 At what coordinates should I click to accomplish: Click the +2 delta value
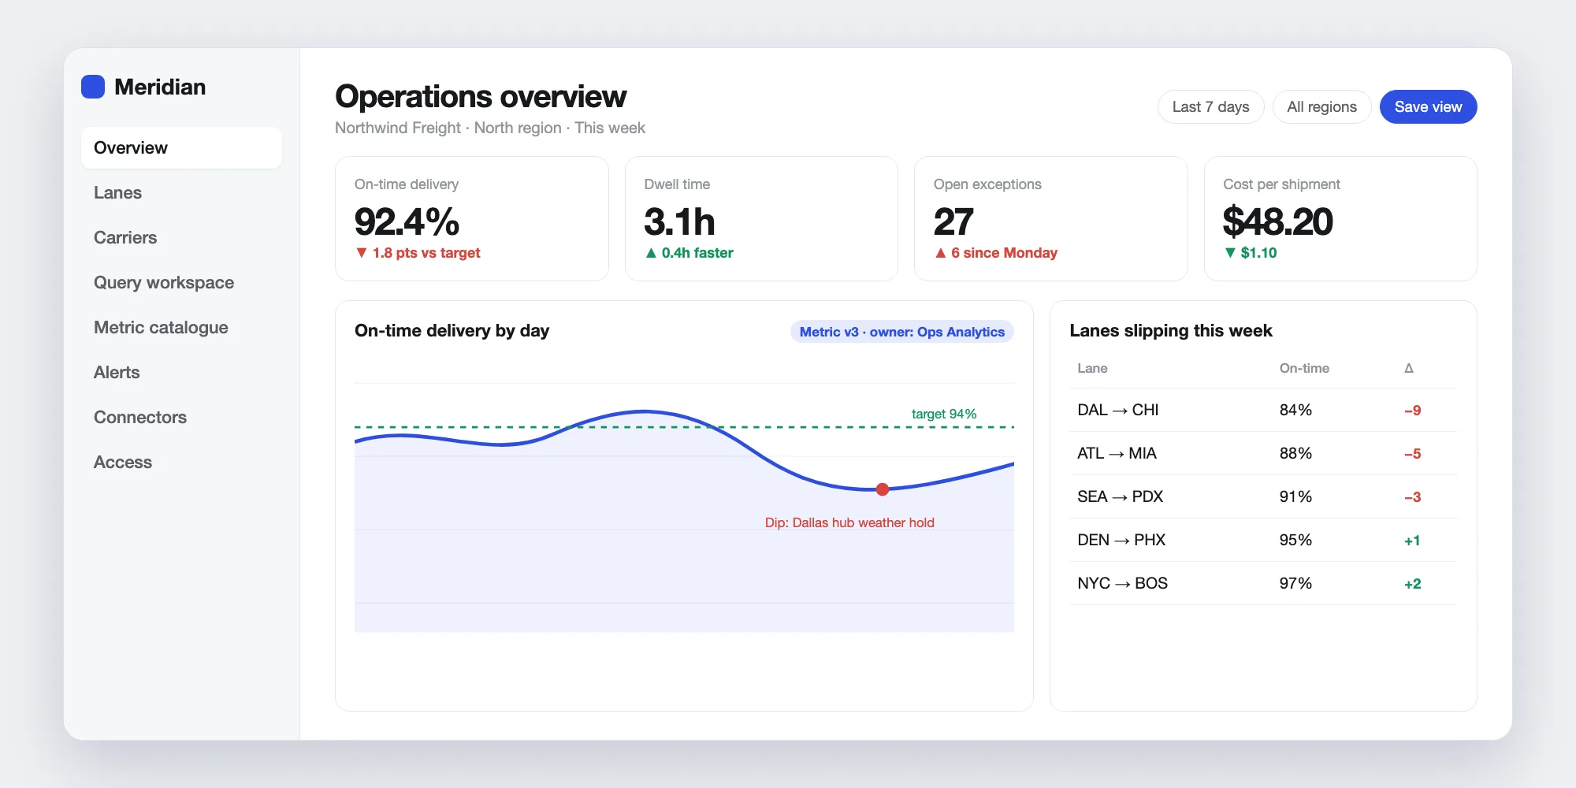coord(1412,584)
